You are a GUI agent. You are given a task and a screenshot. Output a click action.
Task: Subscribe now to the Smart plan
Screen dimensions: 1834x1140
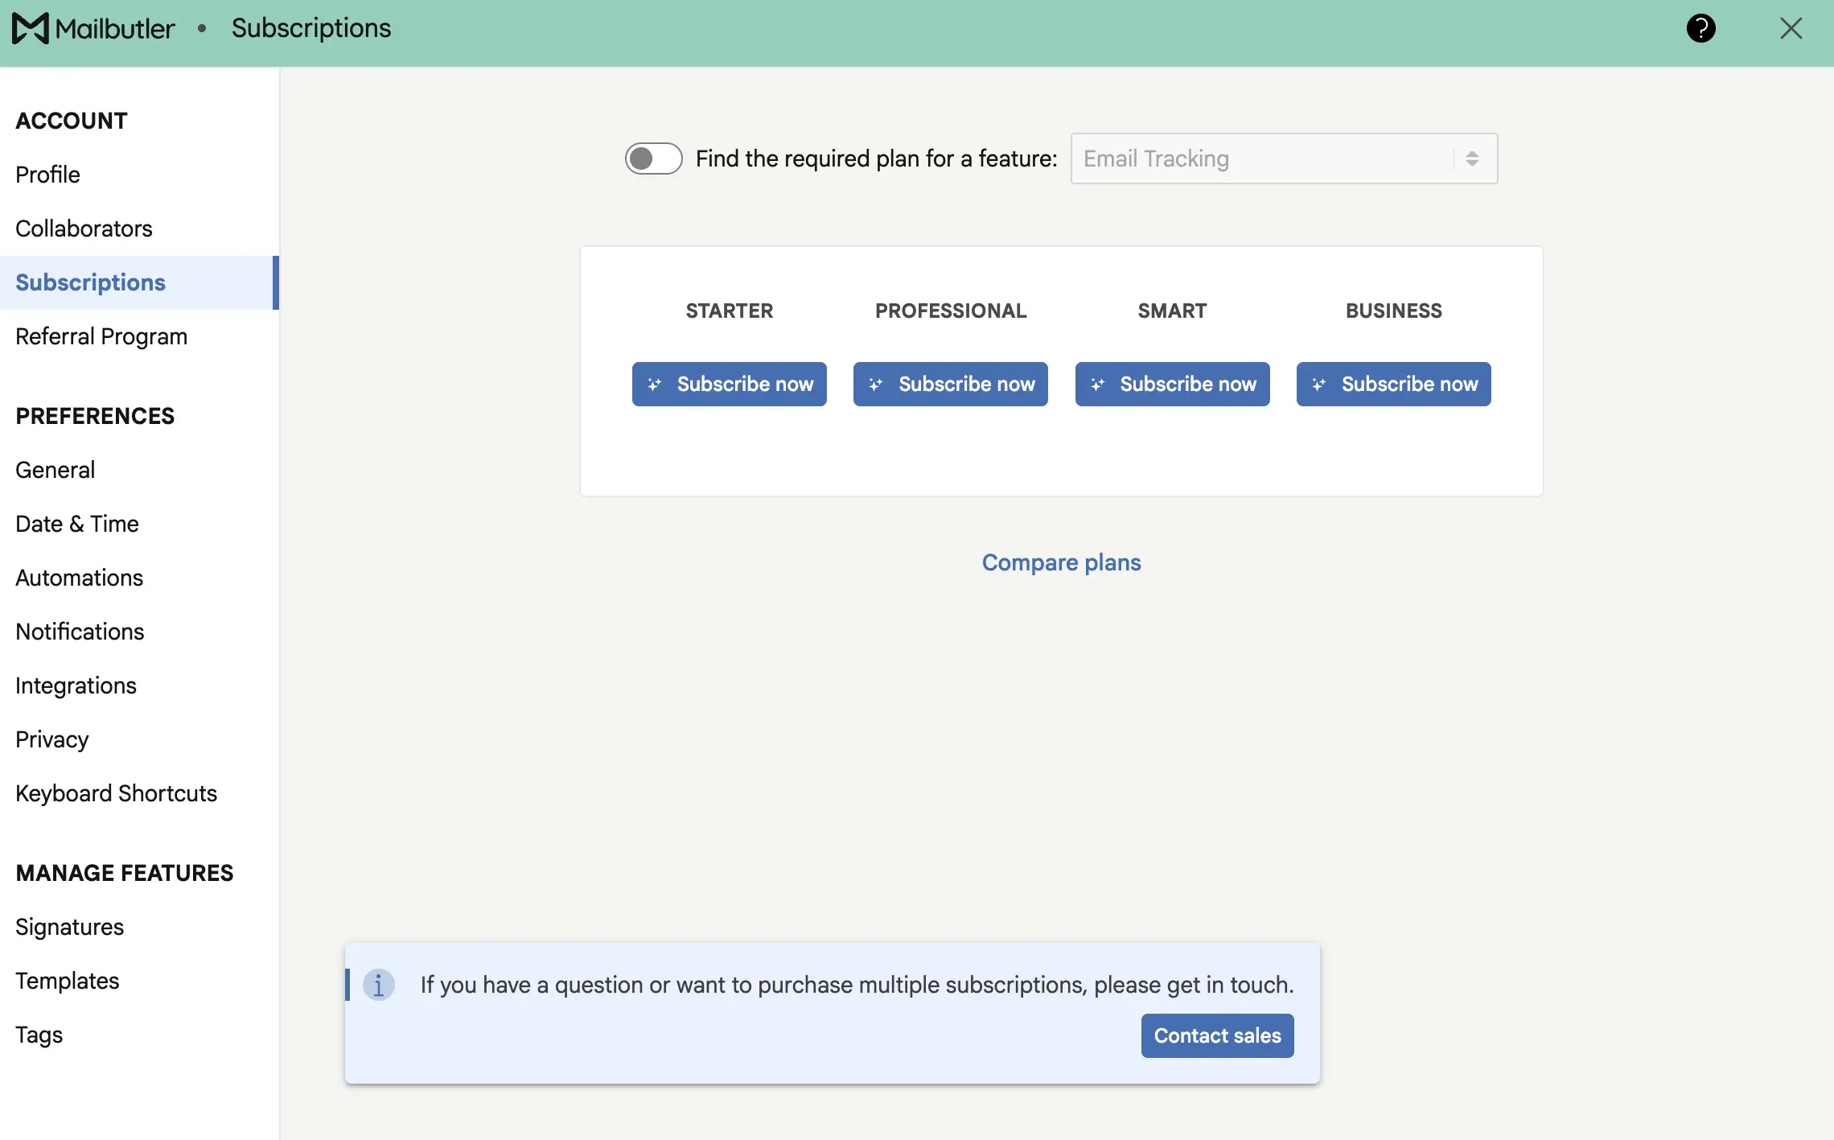tap(1172, 385)
